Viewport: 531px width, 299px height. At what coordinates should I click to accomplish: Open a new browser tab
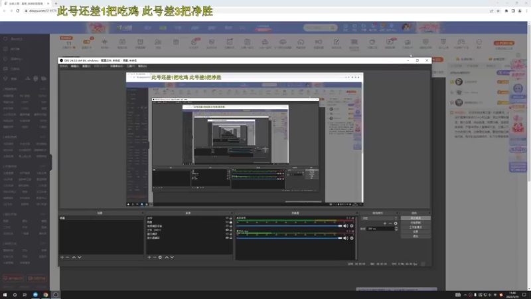[56, 3]
